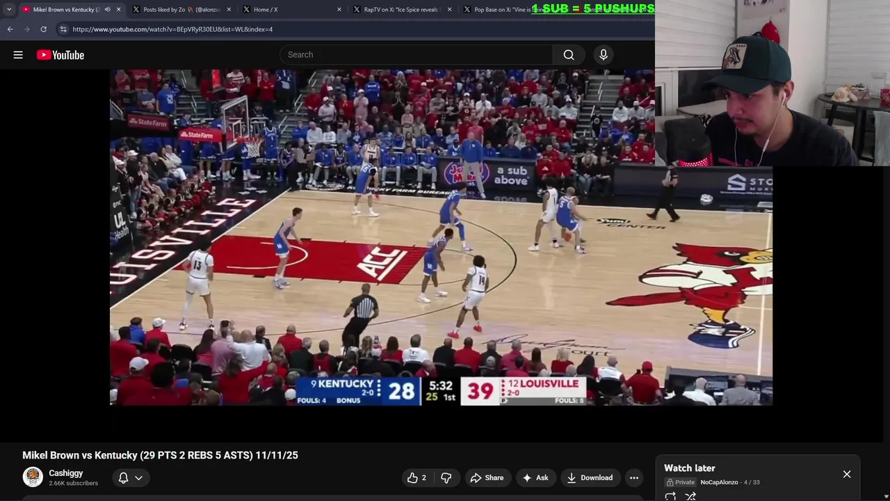Close the RapTV on X tab
890x501 pixels.
click(x=449, y=10)
